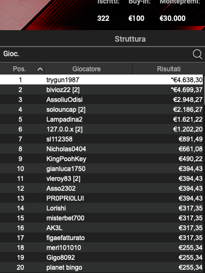Select player KingPoohKey

[101, 158]
